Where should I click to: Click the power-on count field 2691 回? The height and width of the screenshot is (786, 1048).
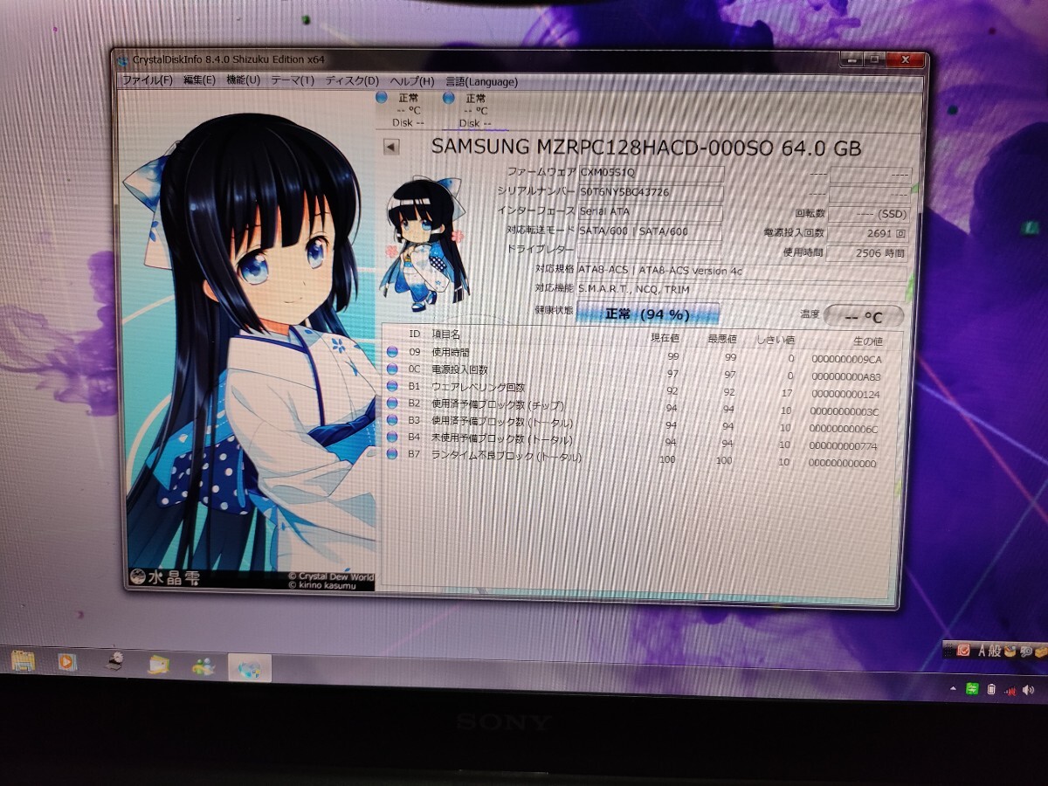pyautogui.click(x=868, y=233)
